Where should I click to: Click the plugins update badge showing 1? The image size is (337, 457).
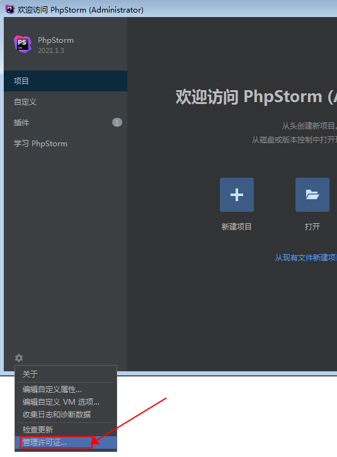(x=117, y=122)
